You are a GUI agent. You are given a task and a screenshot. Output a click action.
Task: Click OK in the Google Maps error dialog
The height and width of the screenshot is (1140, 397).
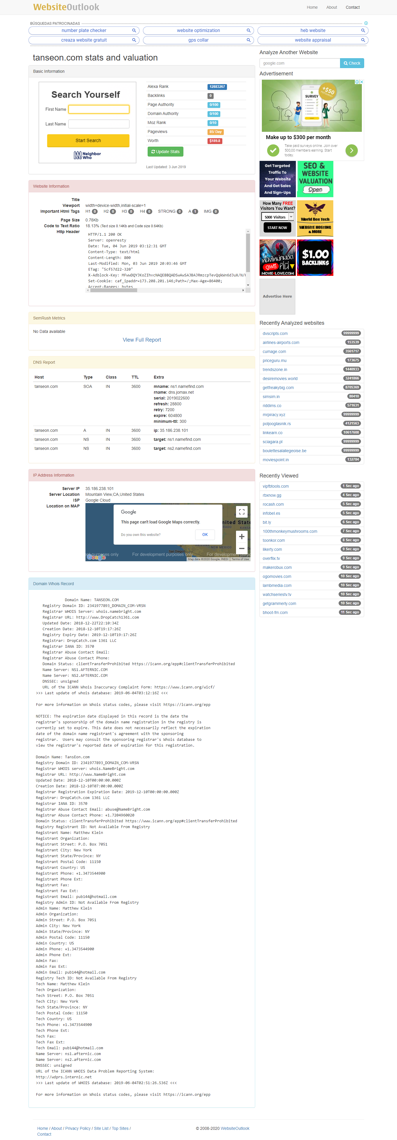[x=205, y=535]
